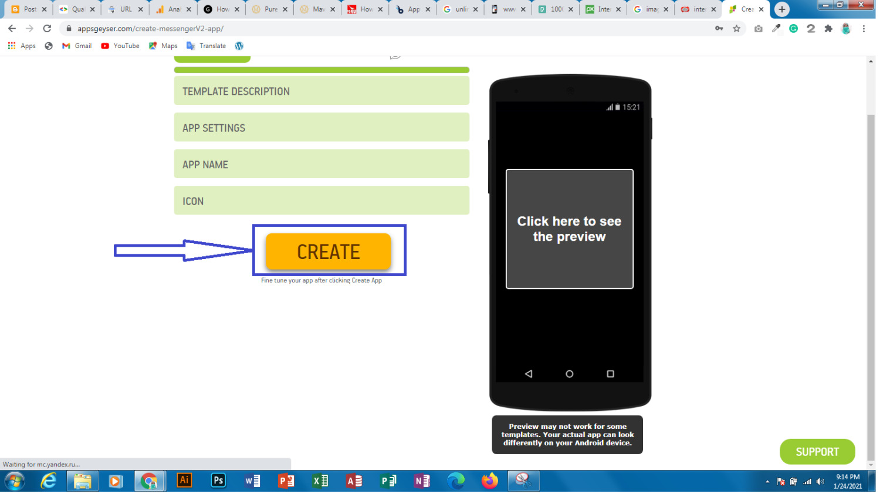Open Firefox from the taskbar
Viewport: 880px width, 494px height.
489,481
